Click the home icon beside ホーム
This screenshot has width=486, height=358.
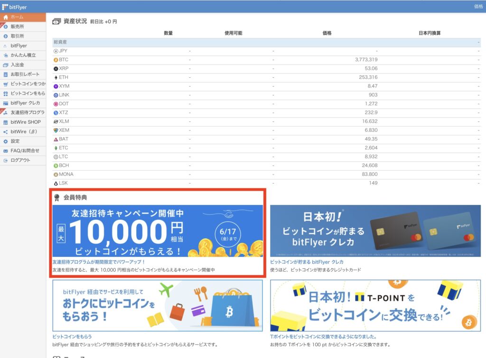click(x=6, y=17)
